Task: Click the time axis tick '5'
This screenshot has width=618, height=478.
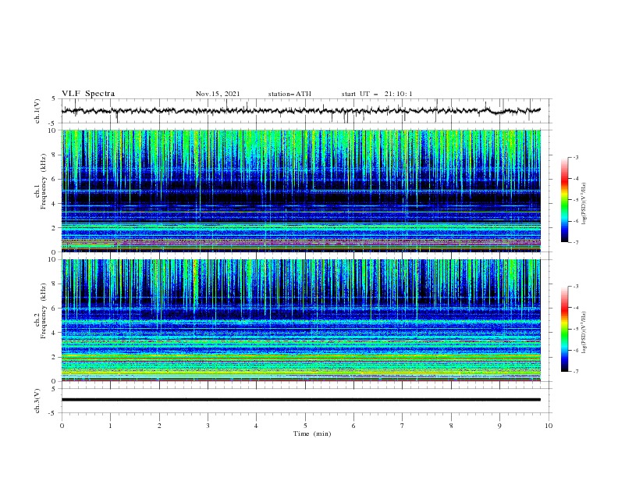Action: 305,426
